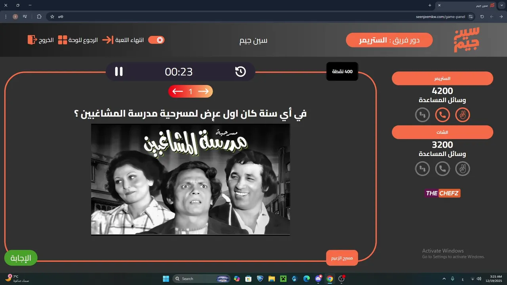Open THE CHEFZ sponsor banner
The height and width of the screenshot is (285, 507).
[x=442, y=193]
